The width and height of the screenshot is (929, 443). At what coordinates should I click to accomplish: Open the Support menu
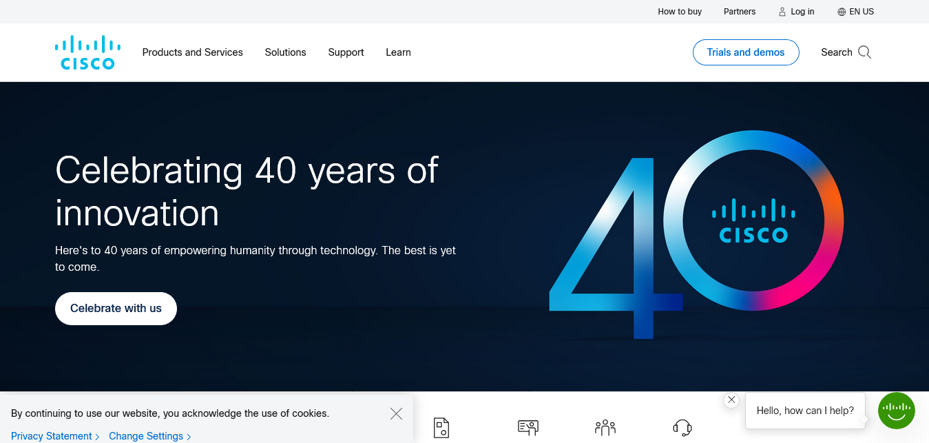pos(346,52)
